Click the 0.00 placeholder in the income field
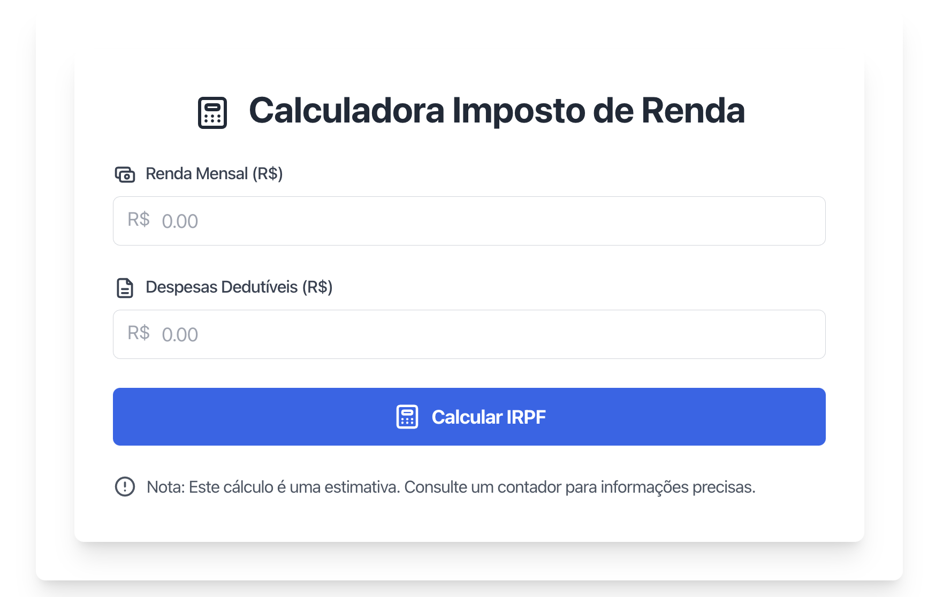This screenshot has height=597, width=943. (180, 220)
